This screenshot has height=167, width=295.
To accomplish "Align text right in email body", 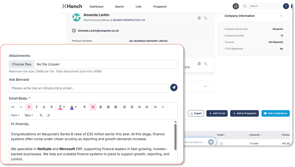I will pyautogui.click(x=108, y=107).
